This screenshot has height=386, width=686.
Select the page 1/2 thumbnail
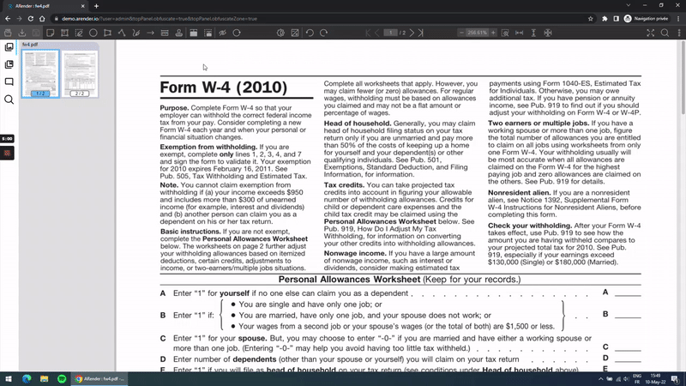point(40,73)
